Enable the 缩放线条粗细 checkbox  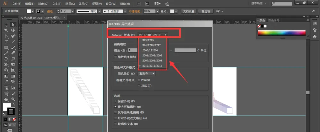[x=115, y=57]
